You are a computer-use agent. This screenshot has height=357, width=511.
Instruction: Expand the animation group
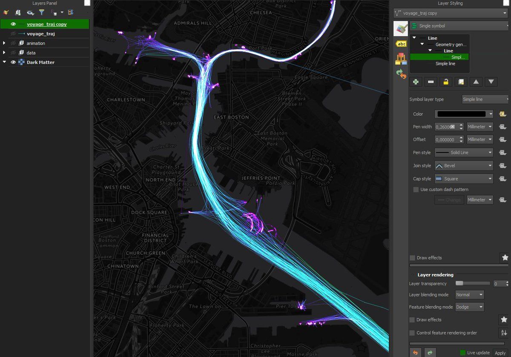click(x=4, y=43)
